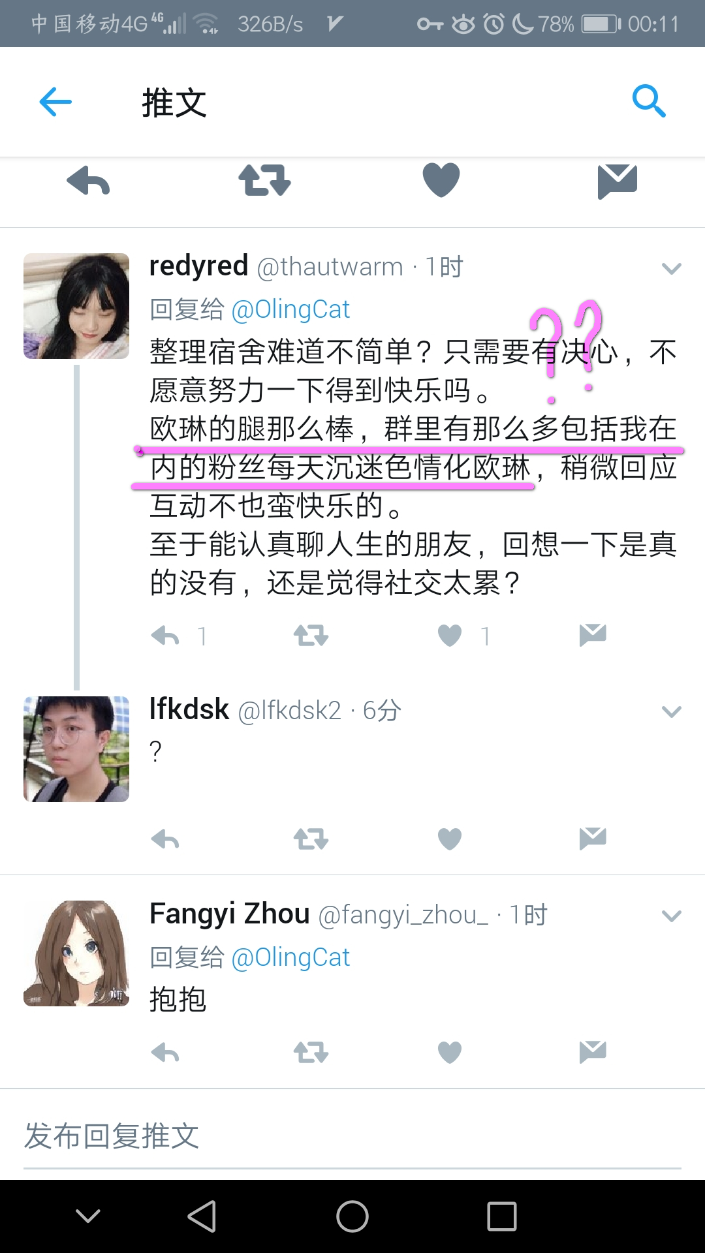Like redyred's reply tweet
705x1253 pixels.
[450, 635]
